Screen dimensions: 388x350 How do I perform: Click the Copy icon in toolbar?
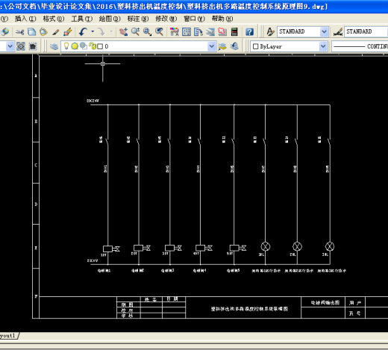click(31, 32)
